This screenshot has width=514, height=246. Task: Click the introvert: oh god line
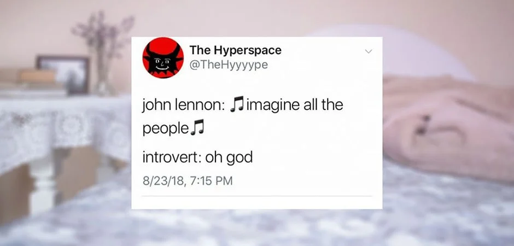tap(197, 158)
